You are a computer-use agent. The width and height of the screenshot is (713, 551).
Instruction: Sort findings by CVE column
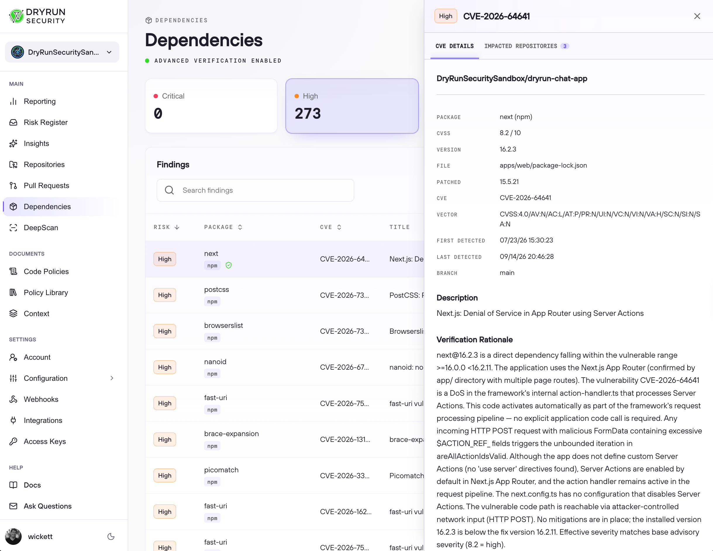click(x=331, y=227)
